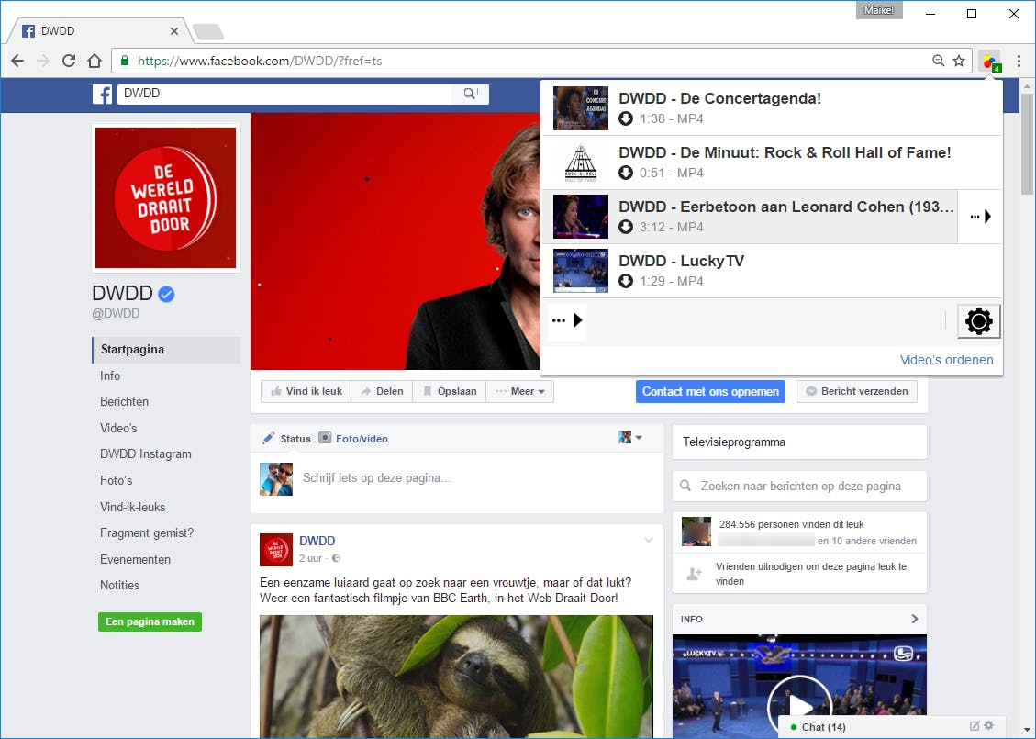The image size is (1036, 739).
Task: Open Vind-ik-leuks in the sidebar
Action: pos(133,507)
